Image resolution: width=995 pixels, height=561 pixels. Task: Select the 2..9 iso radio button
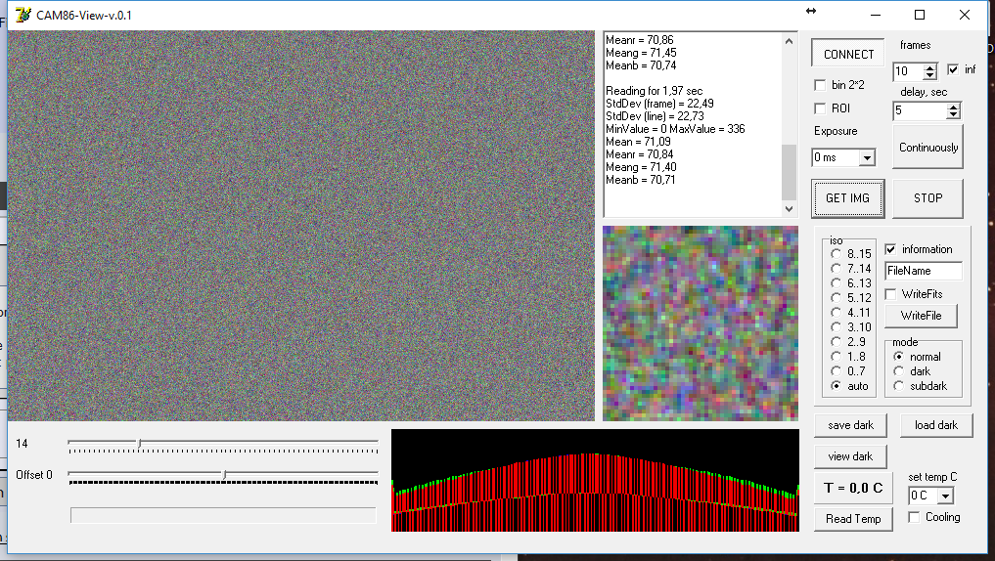(836, 342)
